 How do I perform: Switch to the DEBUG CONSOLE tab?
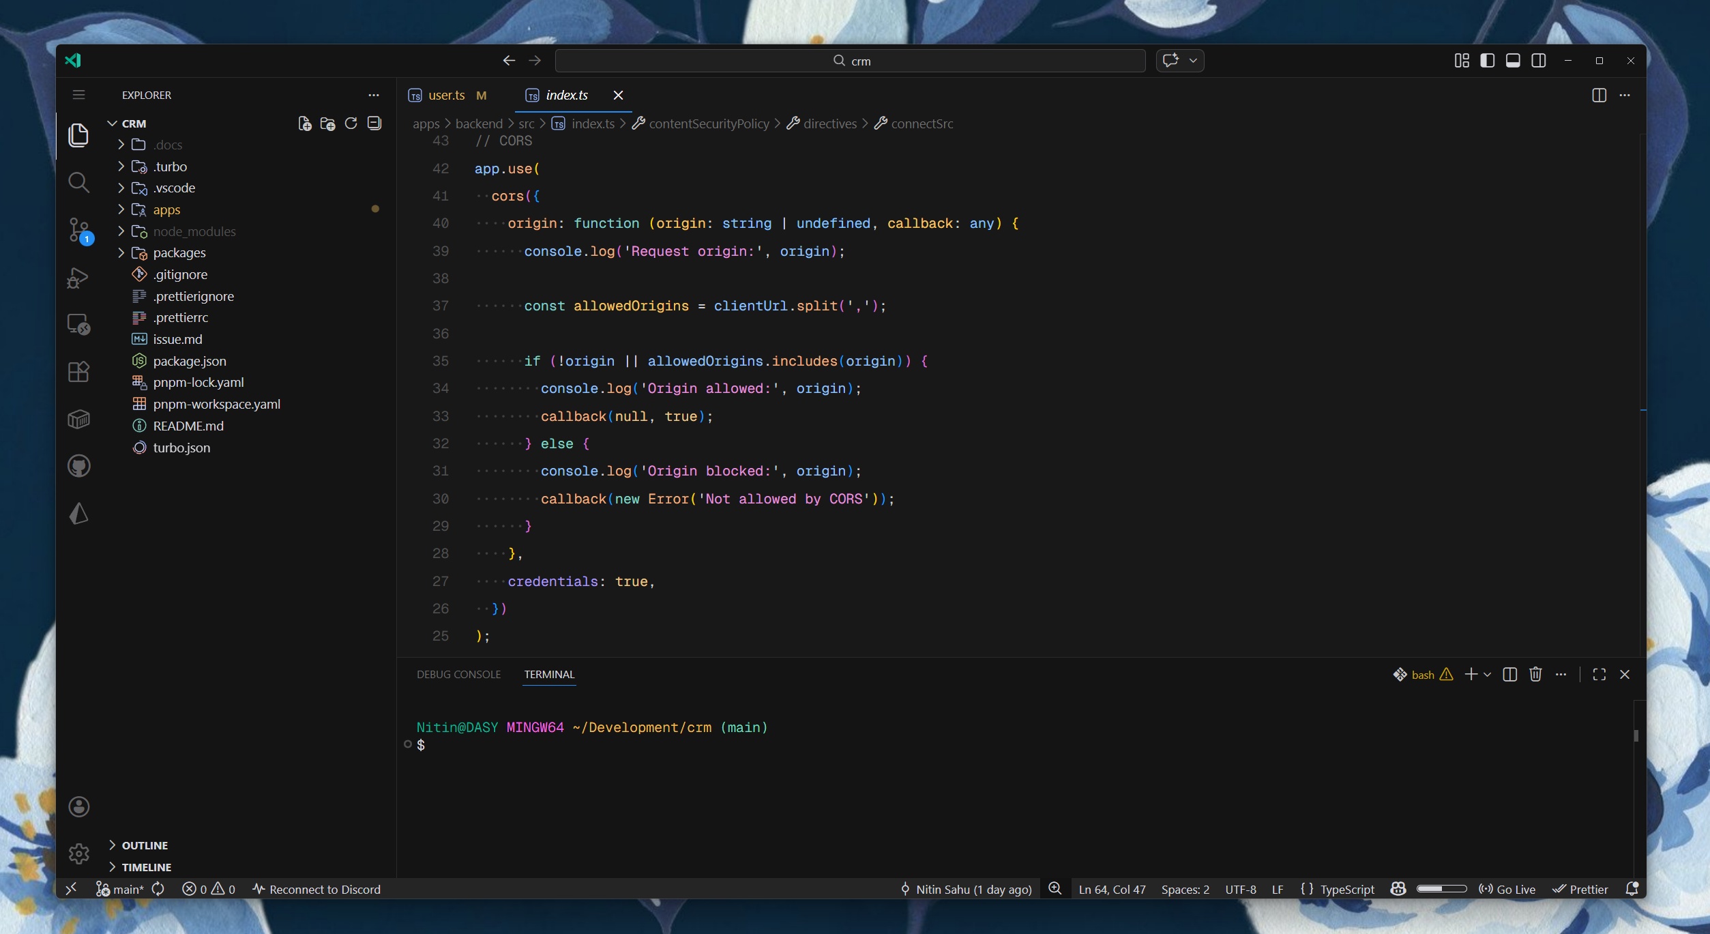coord(458,674)
